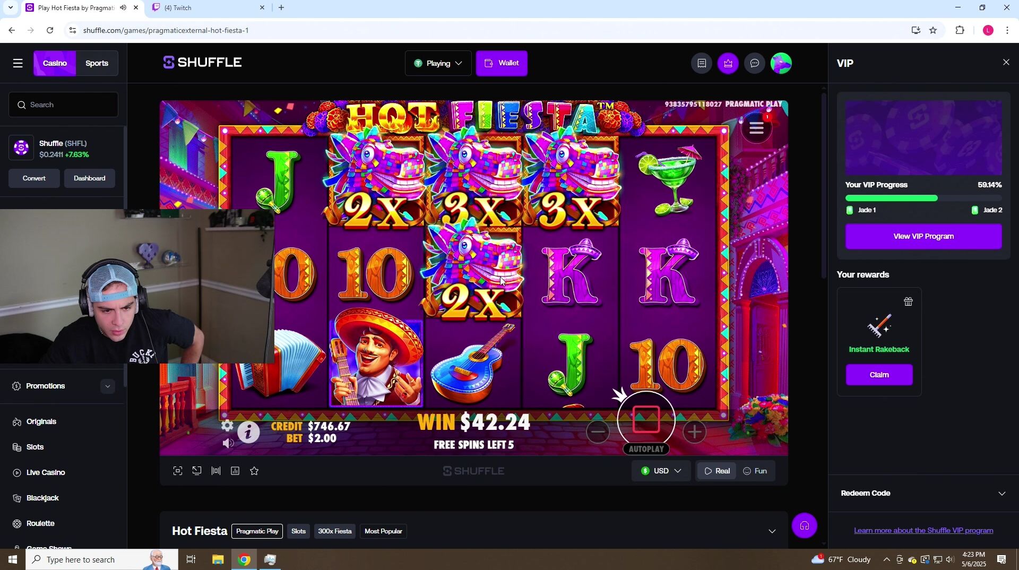Viewport: 1019px width, 570px height.
Task: Open the chat bubble icon
Action: pyautogui.click(x=755, y=63)
